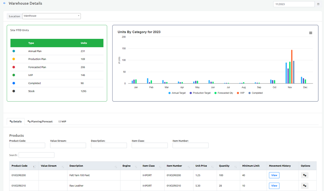
Task: Select the teal Annual Plan color dot
Action: click(x=14, y=51)
